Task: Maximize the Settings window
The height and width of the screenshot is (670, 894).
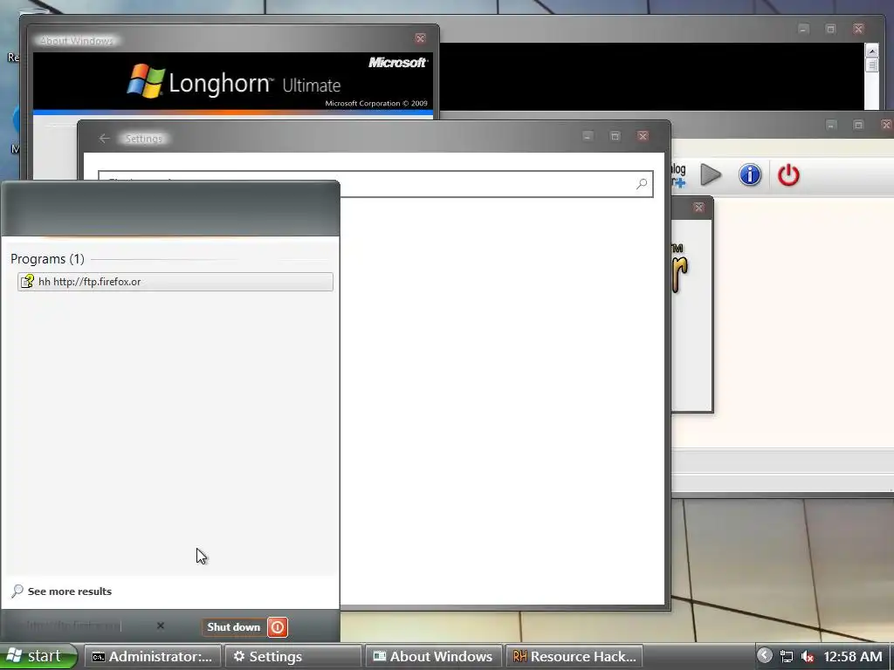Action: point(615,135)
